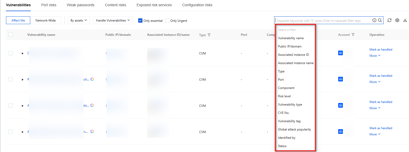The width and height of the screenshot is (409, 152).
Task: Click the search magnifier icon
Action: coord(380,20)
